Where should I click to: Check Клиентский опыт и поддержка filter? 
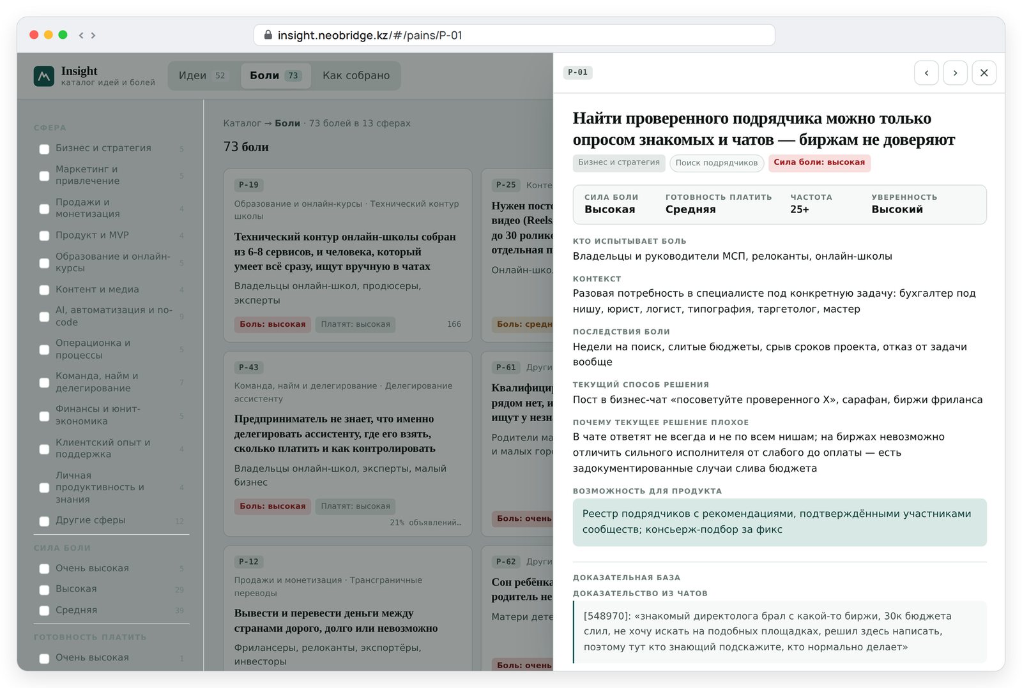pyautogui.click(x=44, y=449)
